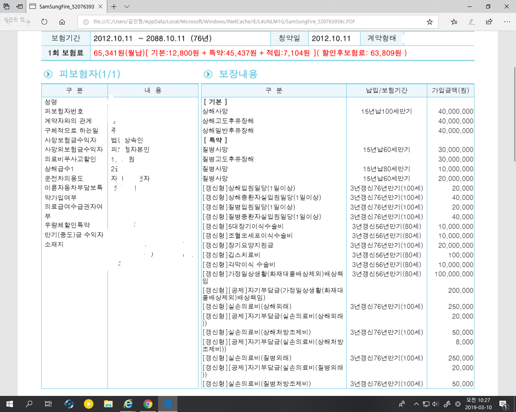516x412 pixels.
Task: Select the [갱신형]각막이식 수술비 row
Action: (338, 265)
